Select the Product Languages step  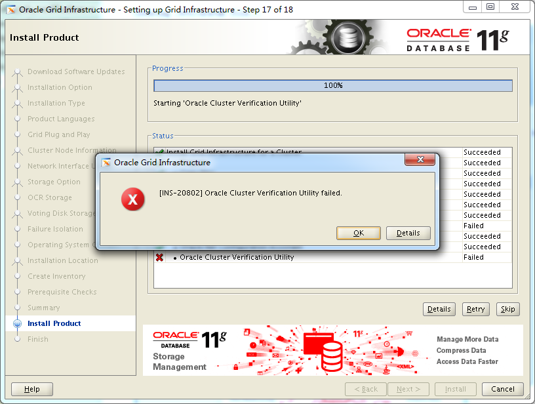[x=61, y=119]
